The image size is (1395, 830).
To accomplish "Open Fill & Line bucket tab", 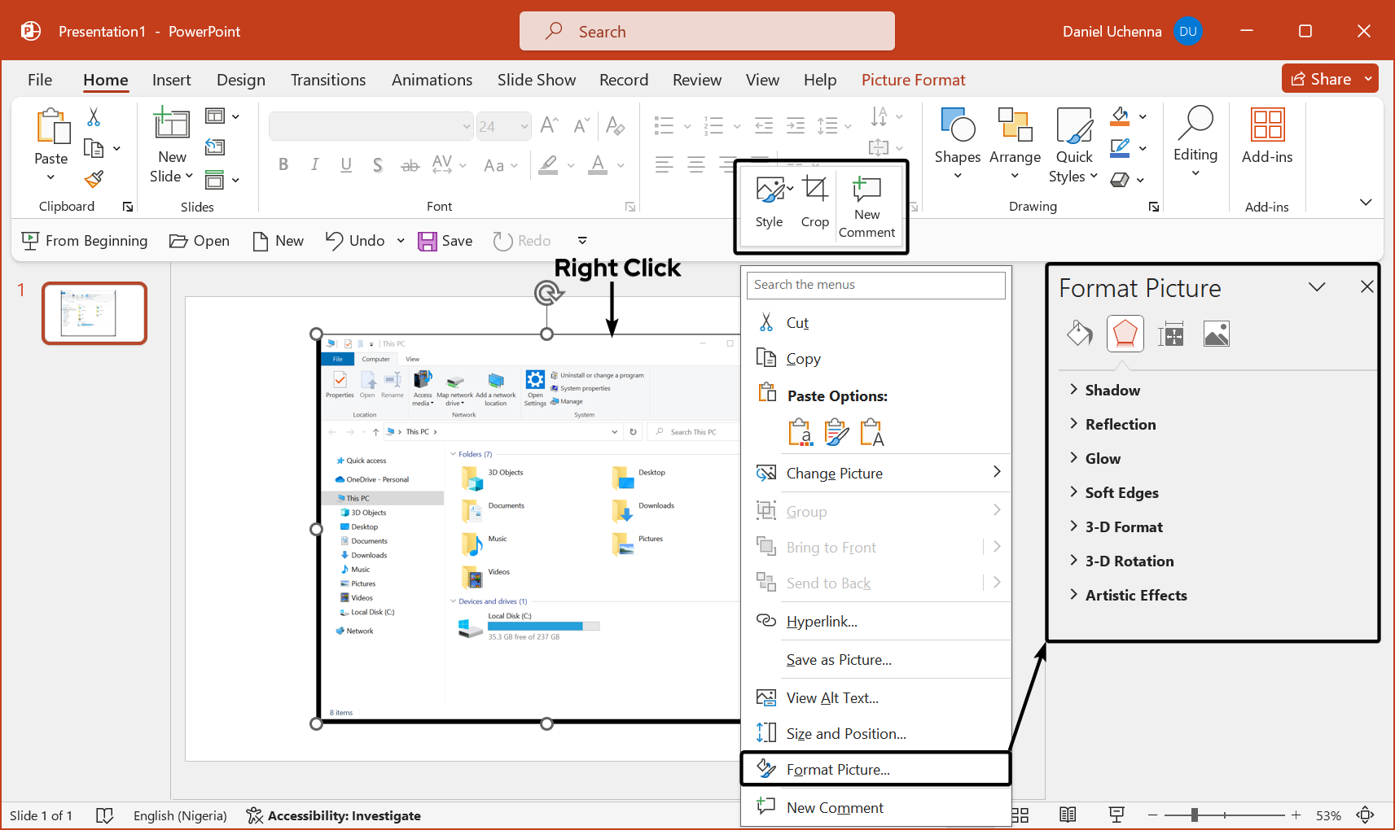I will coord(1080,334).
